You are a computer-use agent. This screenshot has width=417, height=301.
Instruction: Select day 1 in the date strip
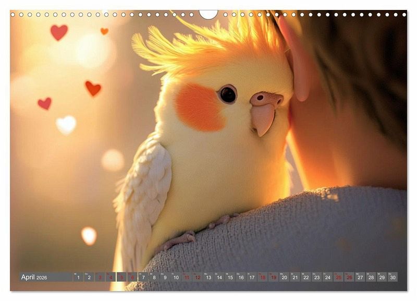[x=78, y=278]
